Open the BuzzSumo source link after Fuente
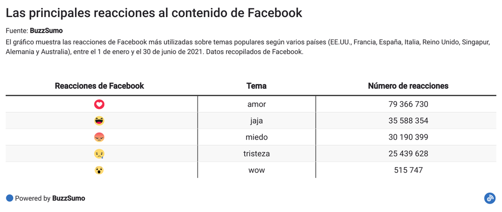The width and height of the screenshot is (502, 212). tap(46, 30)
